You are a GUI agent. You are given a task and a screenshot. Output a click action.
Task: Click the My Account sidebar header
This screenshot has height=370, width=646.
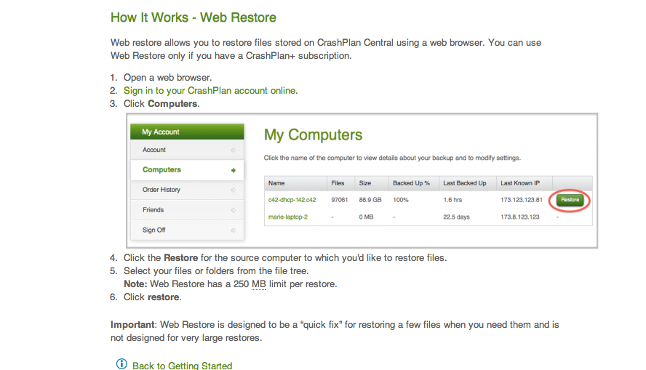point(187,132)
